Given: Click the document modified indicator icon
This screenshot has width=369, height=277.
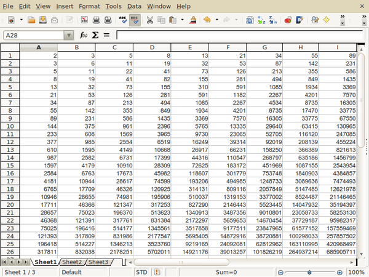Looking at the screenshot, I should (x=157, y=272).
